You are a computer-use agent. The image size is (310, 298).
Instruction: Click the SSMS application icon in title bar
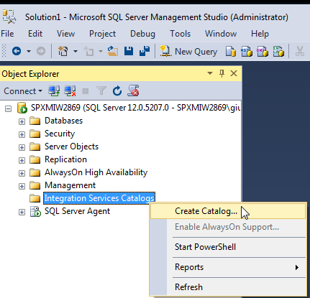click(9, 17)
